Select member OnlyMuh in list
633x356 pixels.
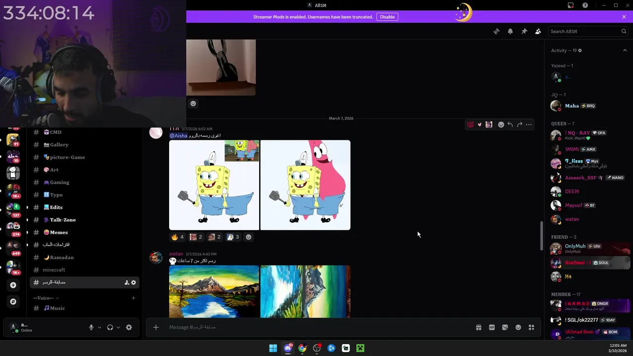tap(575, 248)
